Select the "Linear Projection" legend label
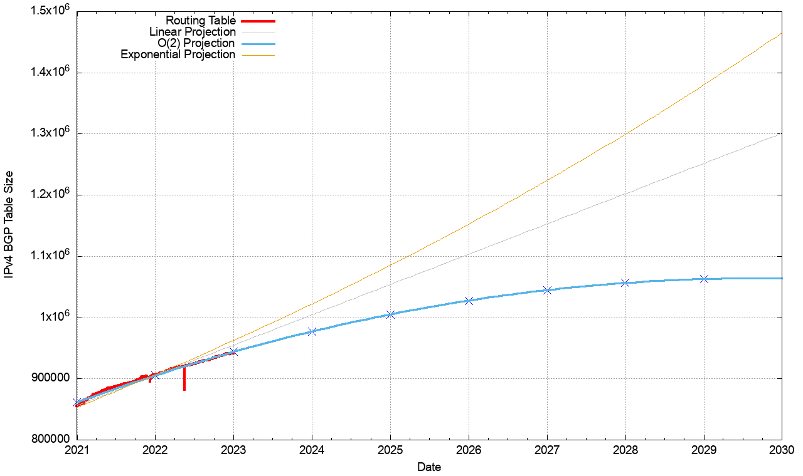 click(193, 33)
